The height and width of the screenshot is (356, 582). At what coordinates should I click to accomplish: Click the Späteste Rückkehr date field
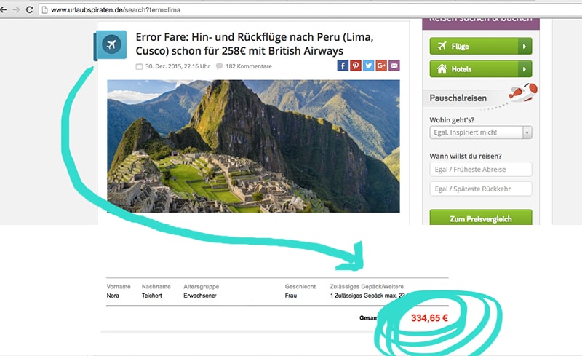coord(481,189)
